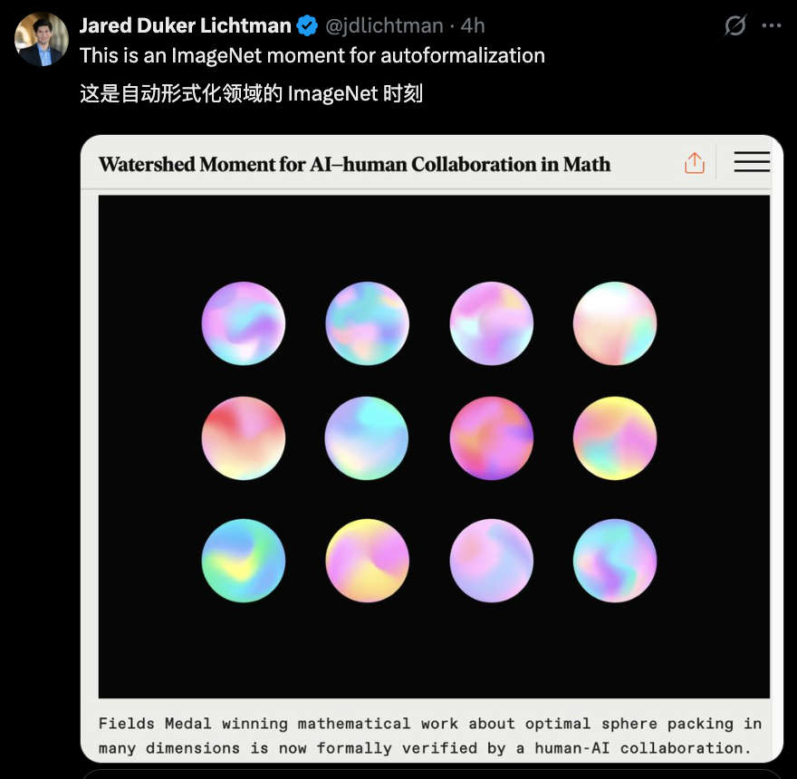Click the red sphere starting the middle row
The image size is (797, 779).
[x=244, y=438]
